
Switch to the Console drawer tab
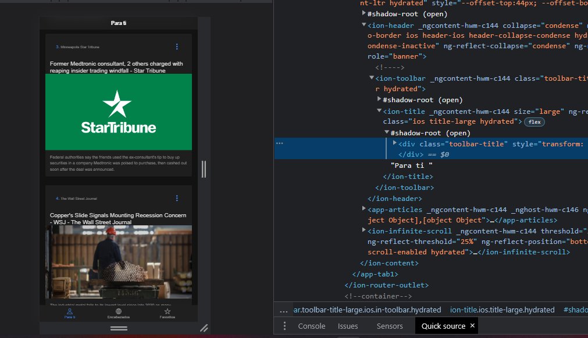[312, 326]
